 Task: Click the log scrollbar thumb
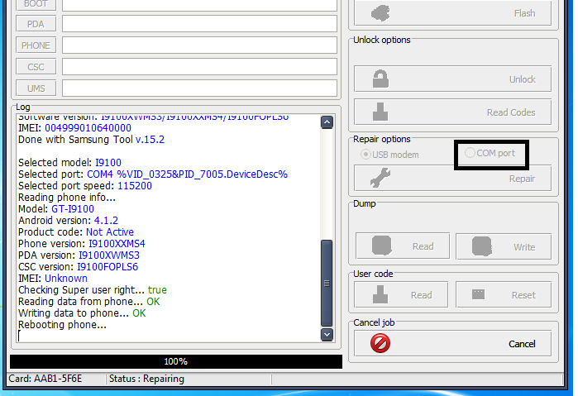pyautogui.click(x=327, y=284)
